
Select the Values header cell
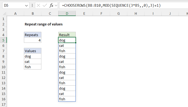(x=32, y=51)
